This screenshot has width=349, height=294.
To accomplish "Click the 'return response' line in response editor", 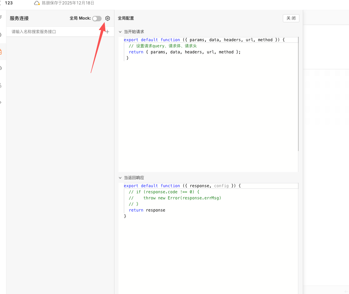I will [x=147, y=210].
